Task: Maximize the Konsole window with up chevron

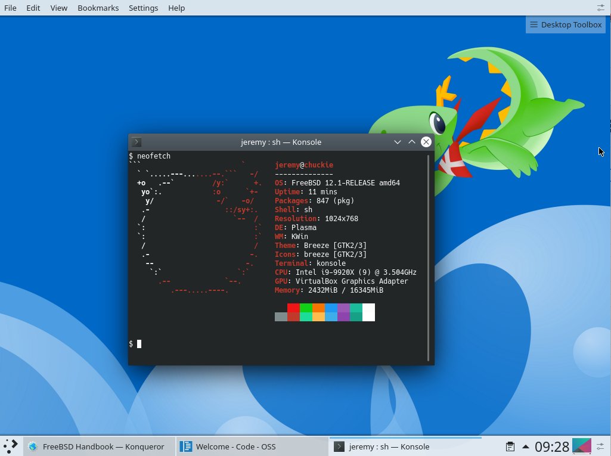Action: click(x=412, y=142)
